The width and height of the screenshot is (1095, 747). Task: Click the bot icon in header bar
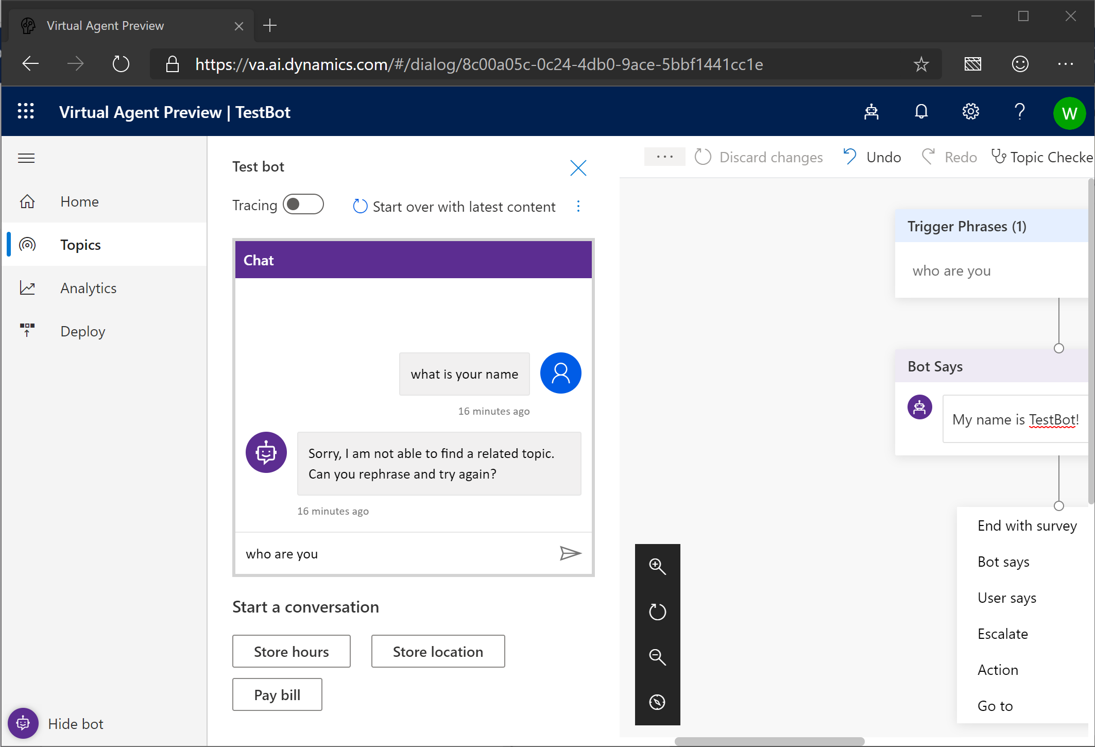click(871, 112)
